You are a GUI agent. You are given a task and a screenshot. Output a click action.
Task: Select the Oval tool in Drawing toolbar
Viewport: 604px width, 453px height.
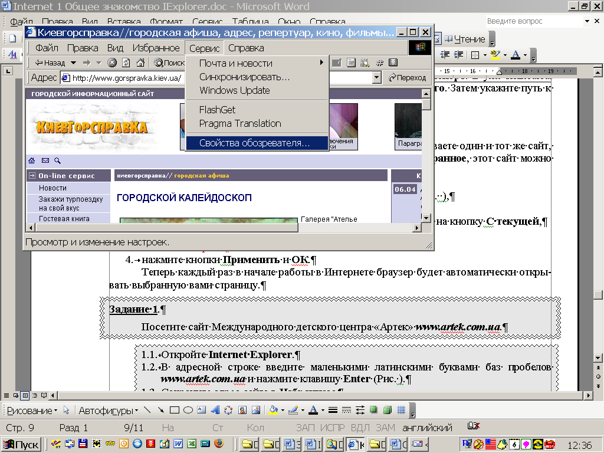188,410
